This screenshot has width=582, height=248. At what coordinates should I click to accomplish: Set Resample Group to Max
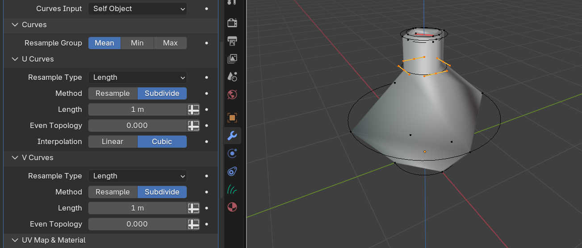(x=170, y=43)
